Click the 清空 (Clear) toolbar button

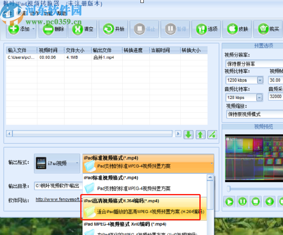point(82,29)
